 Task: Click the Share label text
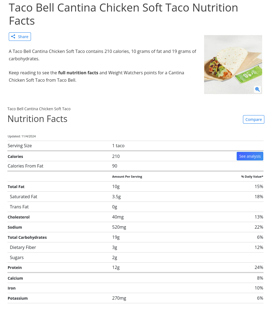pyautogui.click(x=23, y=37)
